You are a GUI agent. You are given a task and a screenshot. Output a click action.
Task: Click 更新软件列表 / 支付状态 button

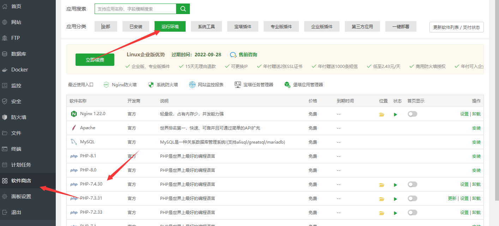coord(457,27)
